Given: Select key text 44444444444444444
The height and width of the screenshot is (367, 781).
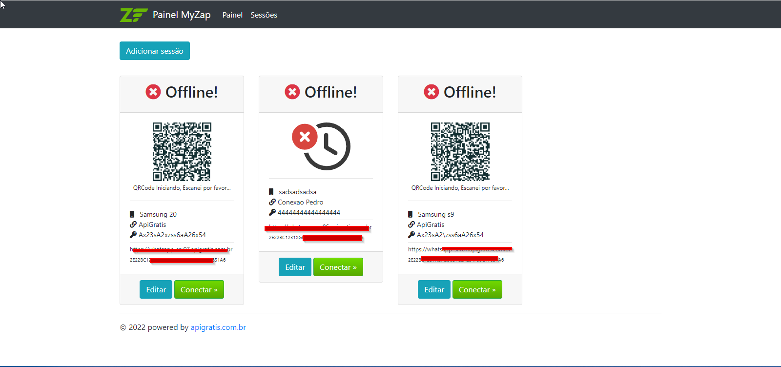Looking at the screenshot, I should 309,212.
